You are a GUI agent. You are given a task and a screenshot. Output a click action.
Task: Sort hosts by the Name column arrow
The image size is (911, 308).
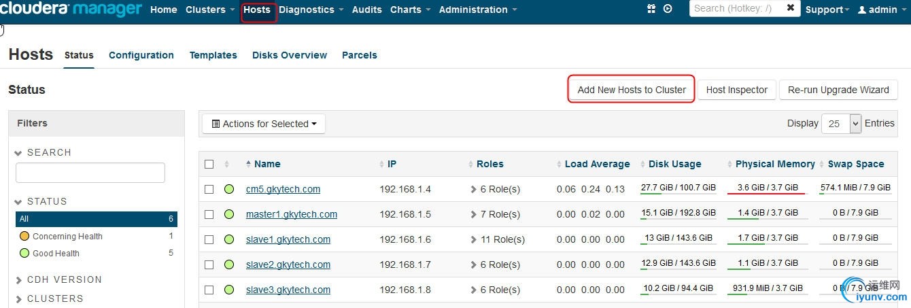point(248,164)
